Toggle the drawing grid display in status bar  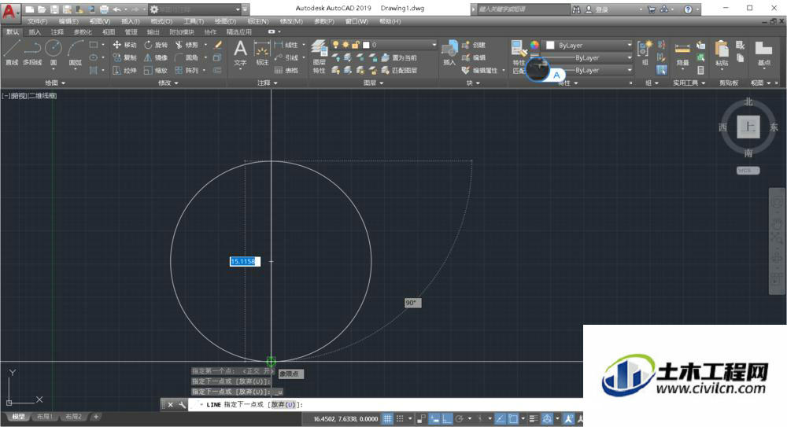point(387,418)
